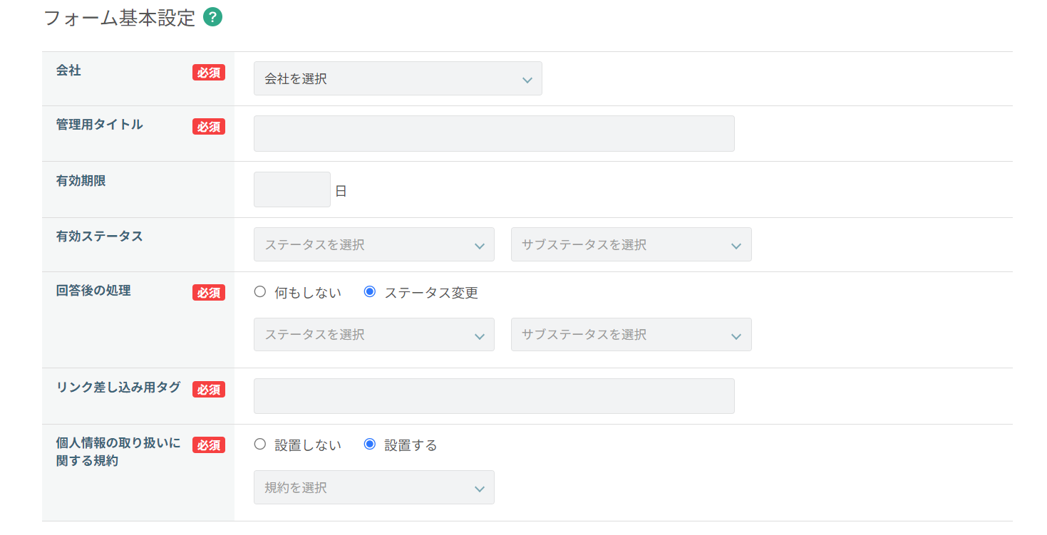Click the 必須 badge beside 会社
Screen dimensions: 1047x535
[x=209, y=73]
